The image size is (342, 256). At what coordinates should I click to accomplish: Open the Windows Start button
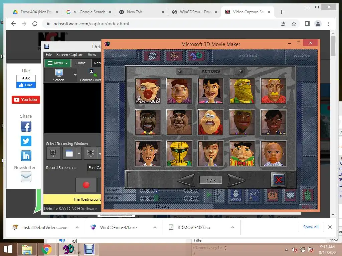click(8, 249)
